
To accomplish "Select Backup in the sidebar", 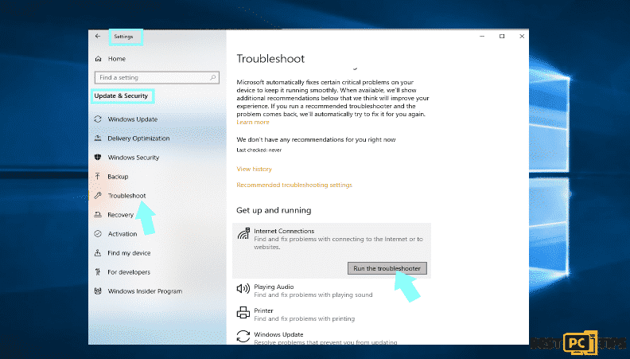I will click(118, 177).
